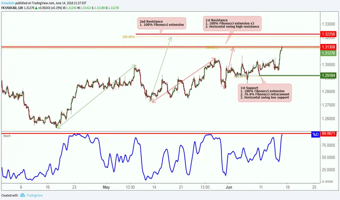Click the ICmarkets publisher link
340x200 pixels.
8,3
